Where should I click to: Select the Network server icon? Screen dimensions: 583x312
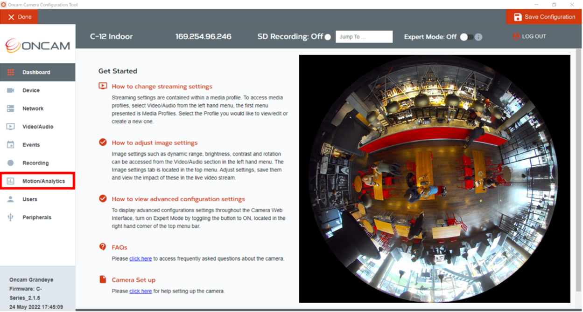pyautogui.click(x=11, y=109)
